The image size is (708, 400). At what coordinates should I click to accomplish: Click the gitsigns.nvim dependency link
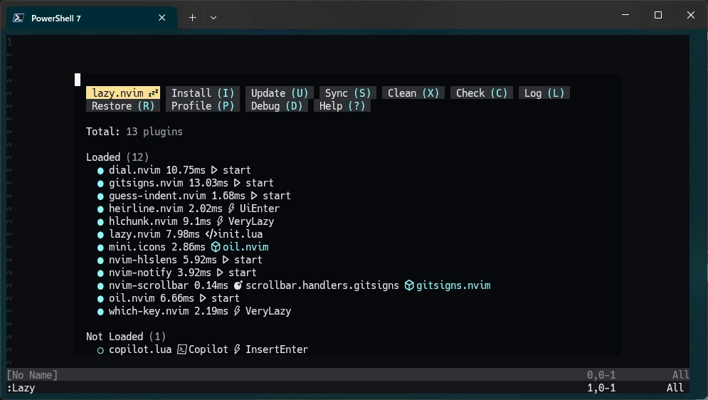453,285
